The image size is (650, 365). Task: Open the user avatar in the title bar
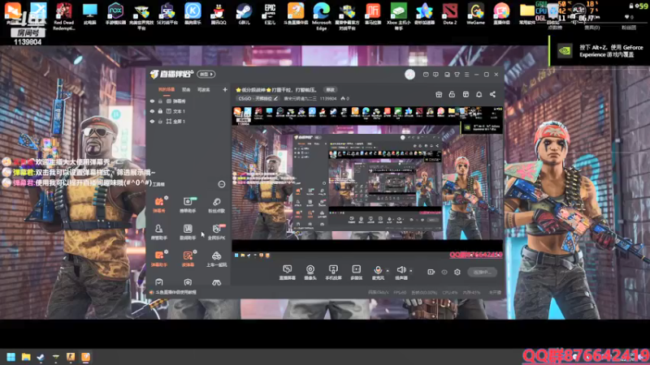(x=410, y=75)
